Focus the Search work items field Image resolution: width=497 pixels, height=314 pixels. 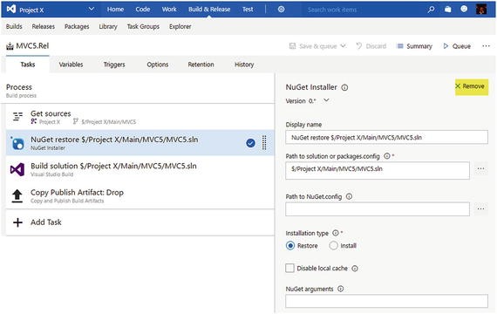[361, 10]
